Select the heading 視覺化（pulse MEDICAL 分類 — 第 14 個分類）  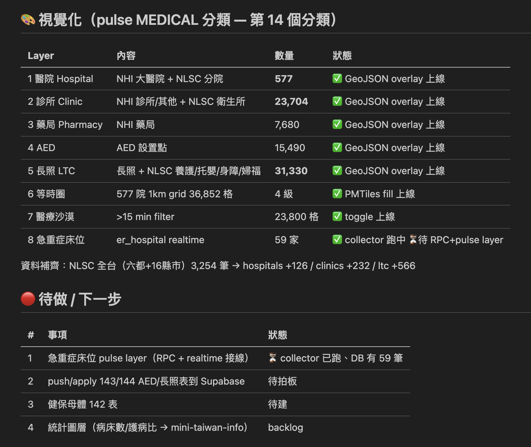click(x=188, y=20)
